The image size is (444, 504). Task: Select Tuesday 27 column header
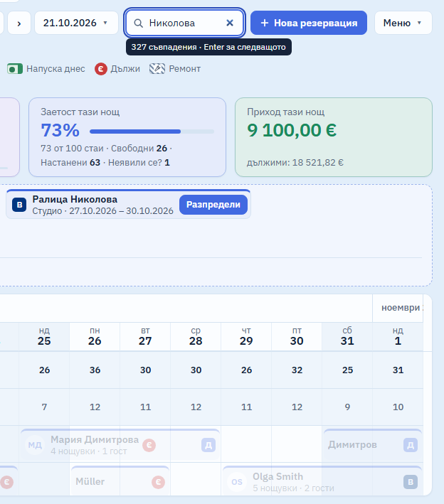tap(145, 336)
